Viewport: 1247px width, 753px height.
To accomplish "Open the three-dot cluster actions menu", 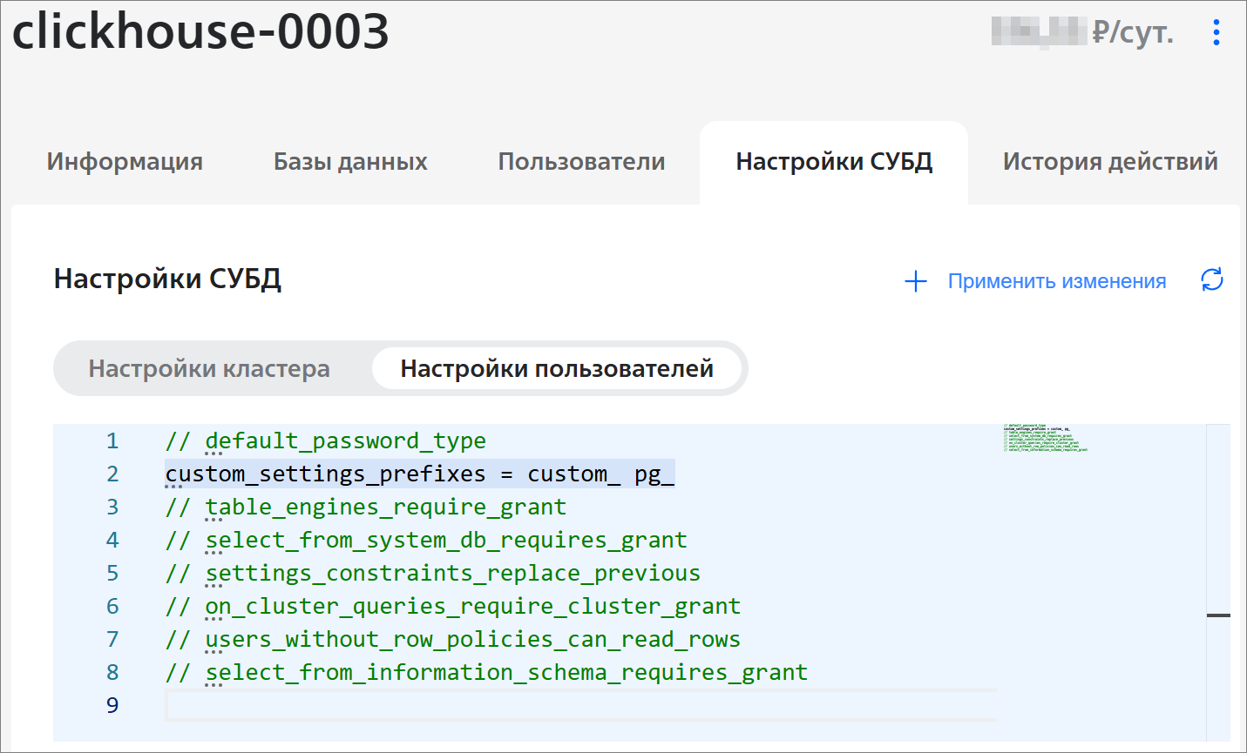I will coord(1217,33).
